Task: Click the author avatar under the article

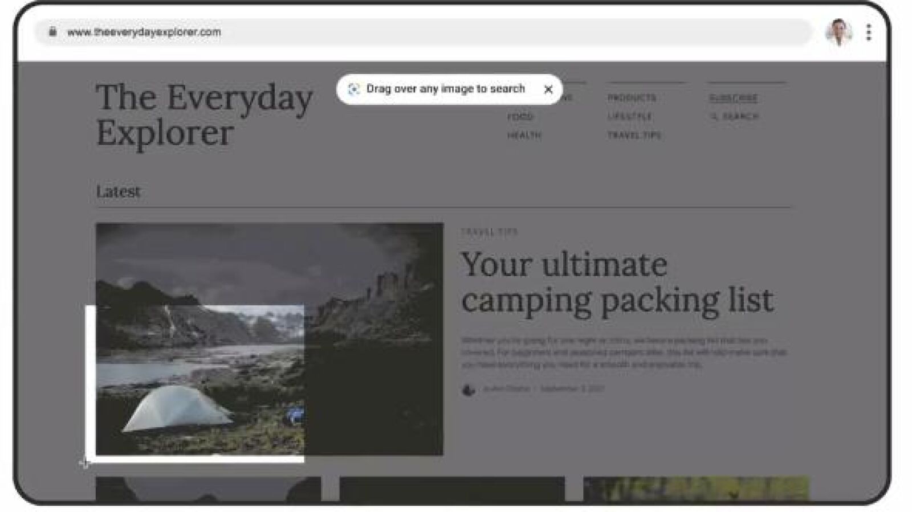Action: tap(469, 390)
